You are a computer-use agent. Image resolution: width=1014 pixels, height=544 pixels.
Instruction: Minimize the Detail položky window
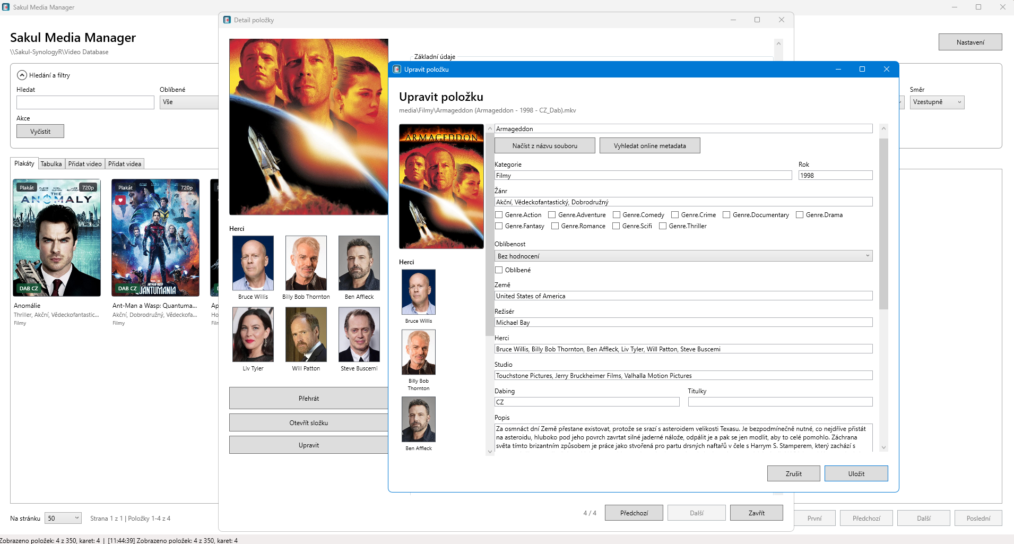tap(733, 20)
